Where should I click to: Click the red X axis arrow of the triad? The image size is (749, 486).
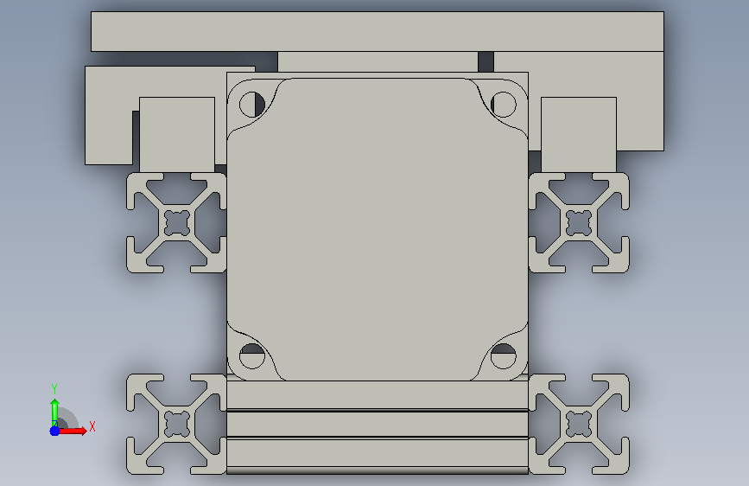pos(73,431)
